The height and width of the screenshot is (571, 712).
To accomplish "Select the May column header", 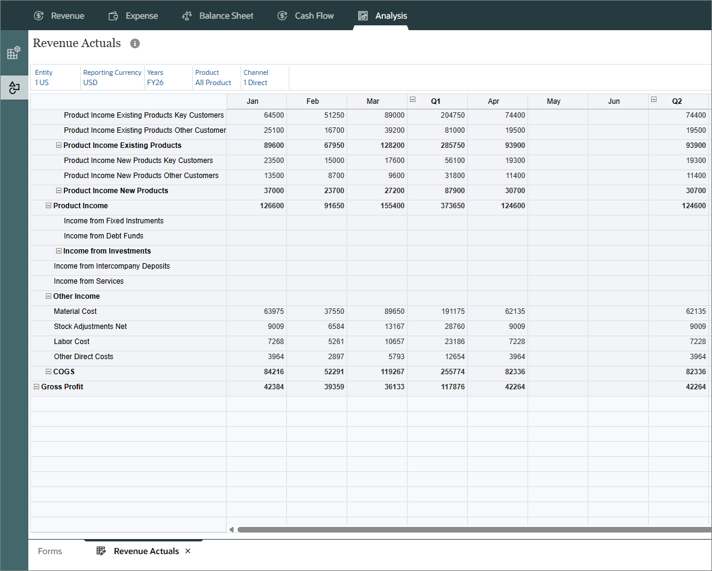I will click(558, 101).
